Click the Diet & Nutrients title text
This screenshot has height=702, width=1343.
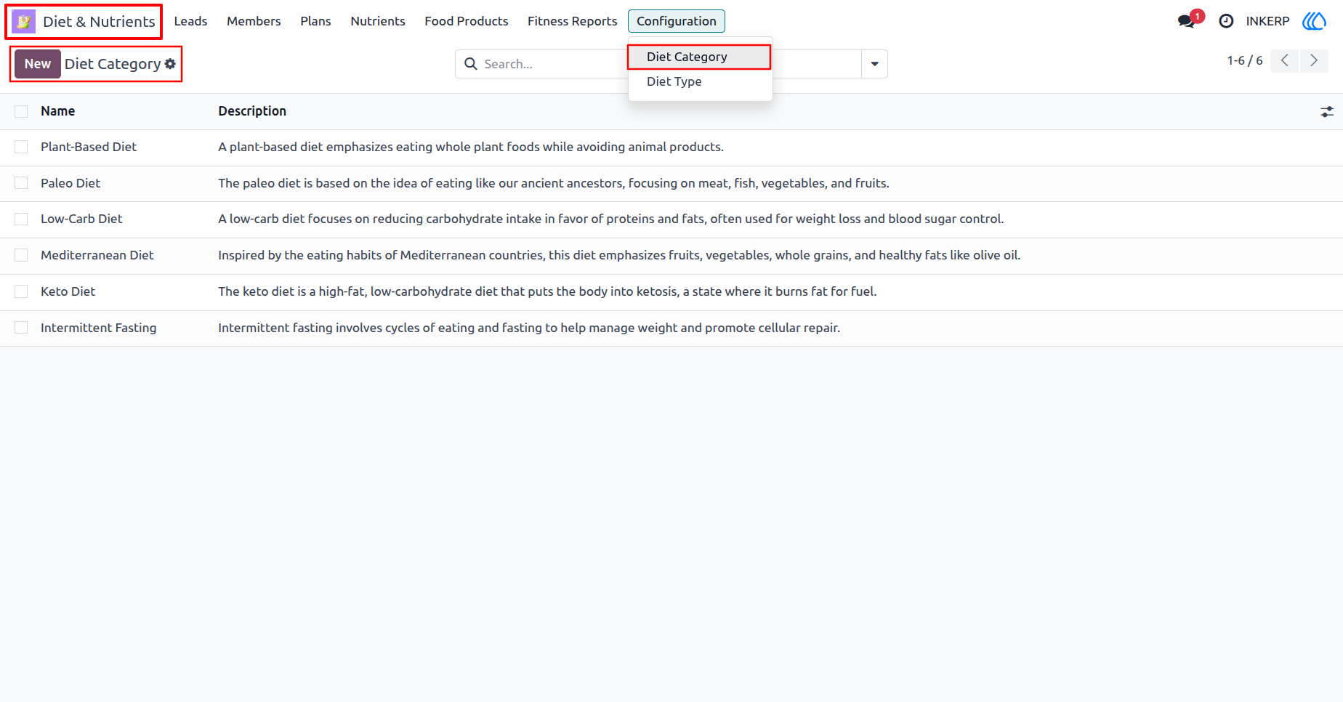click(99, 22)
